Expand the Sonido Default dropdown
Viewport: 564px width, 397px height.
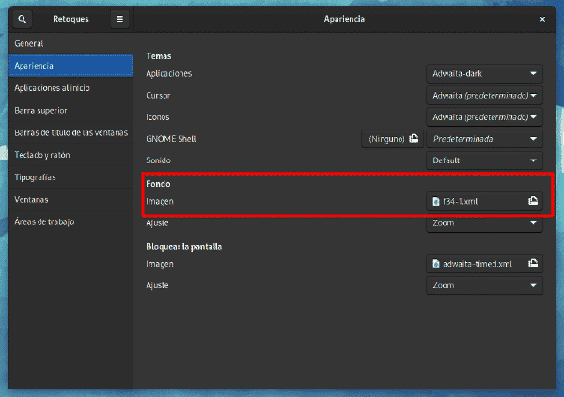pyautogui.click(x=484, y=160)
